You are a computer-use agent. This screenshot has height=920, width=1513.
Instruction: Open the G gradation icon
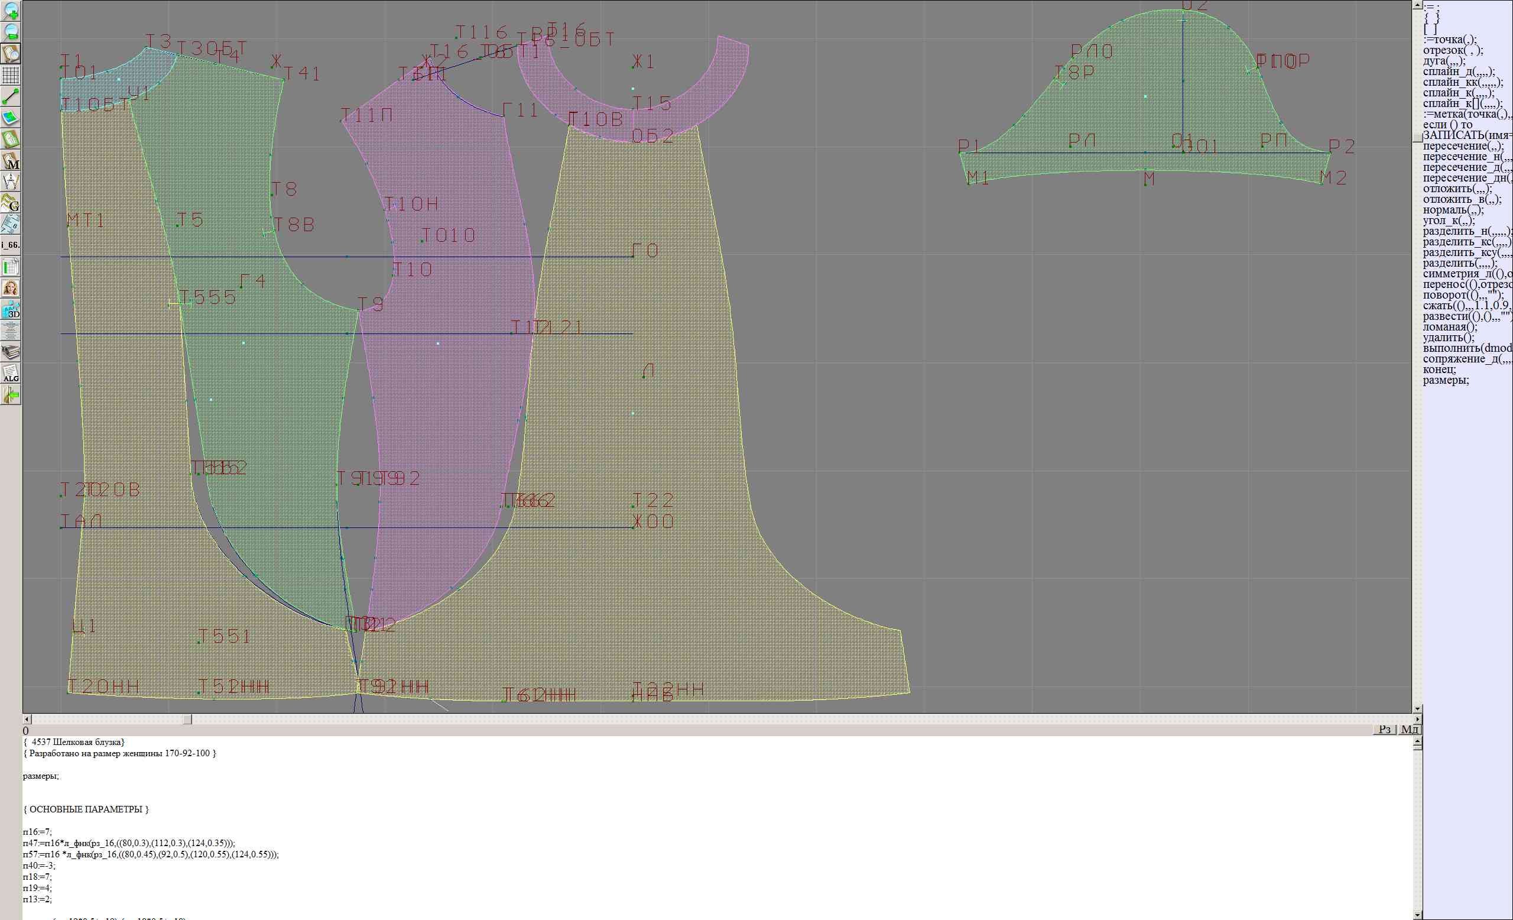point(11,203)
